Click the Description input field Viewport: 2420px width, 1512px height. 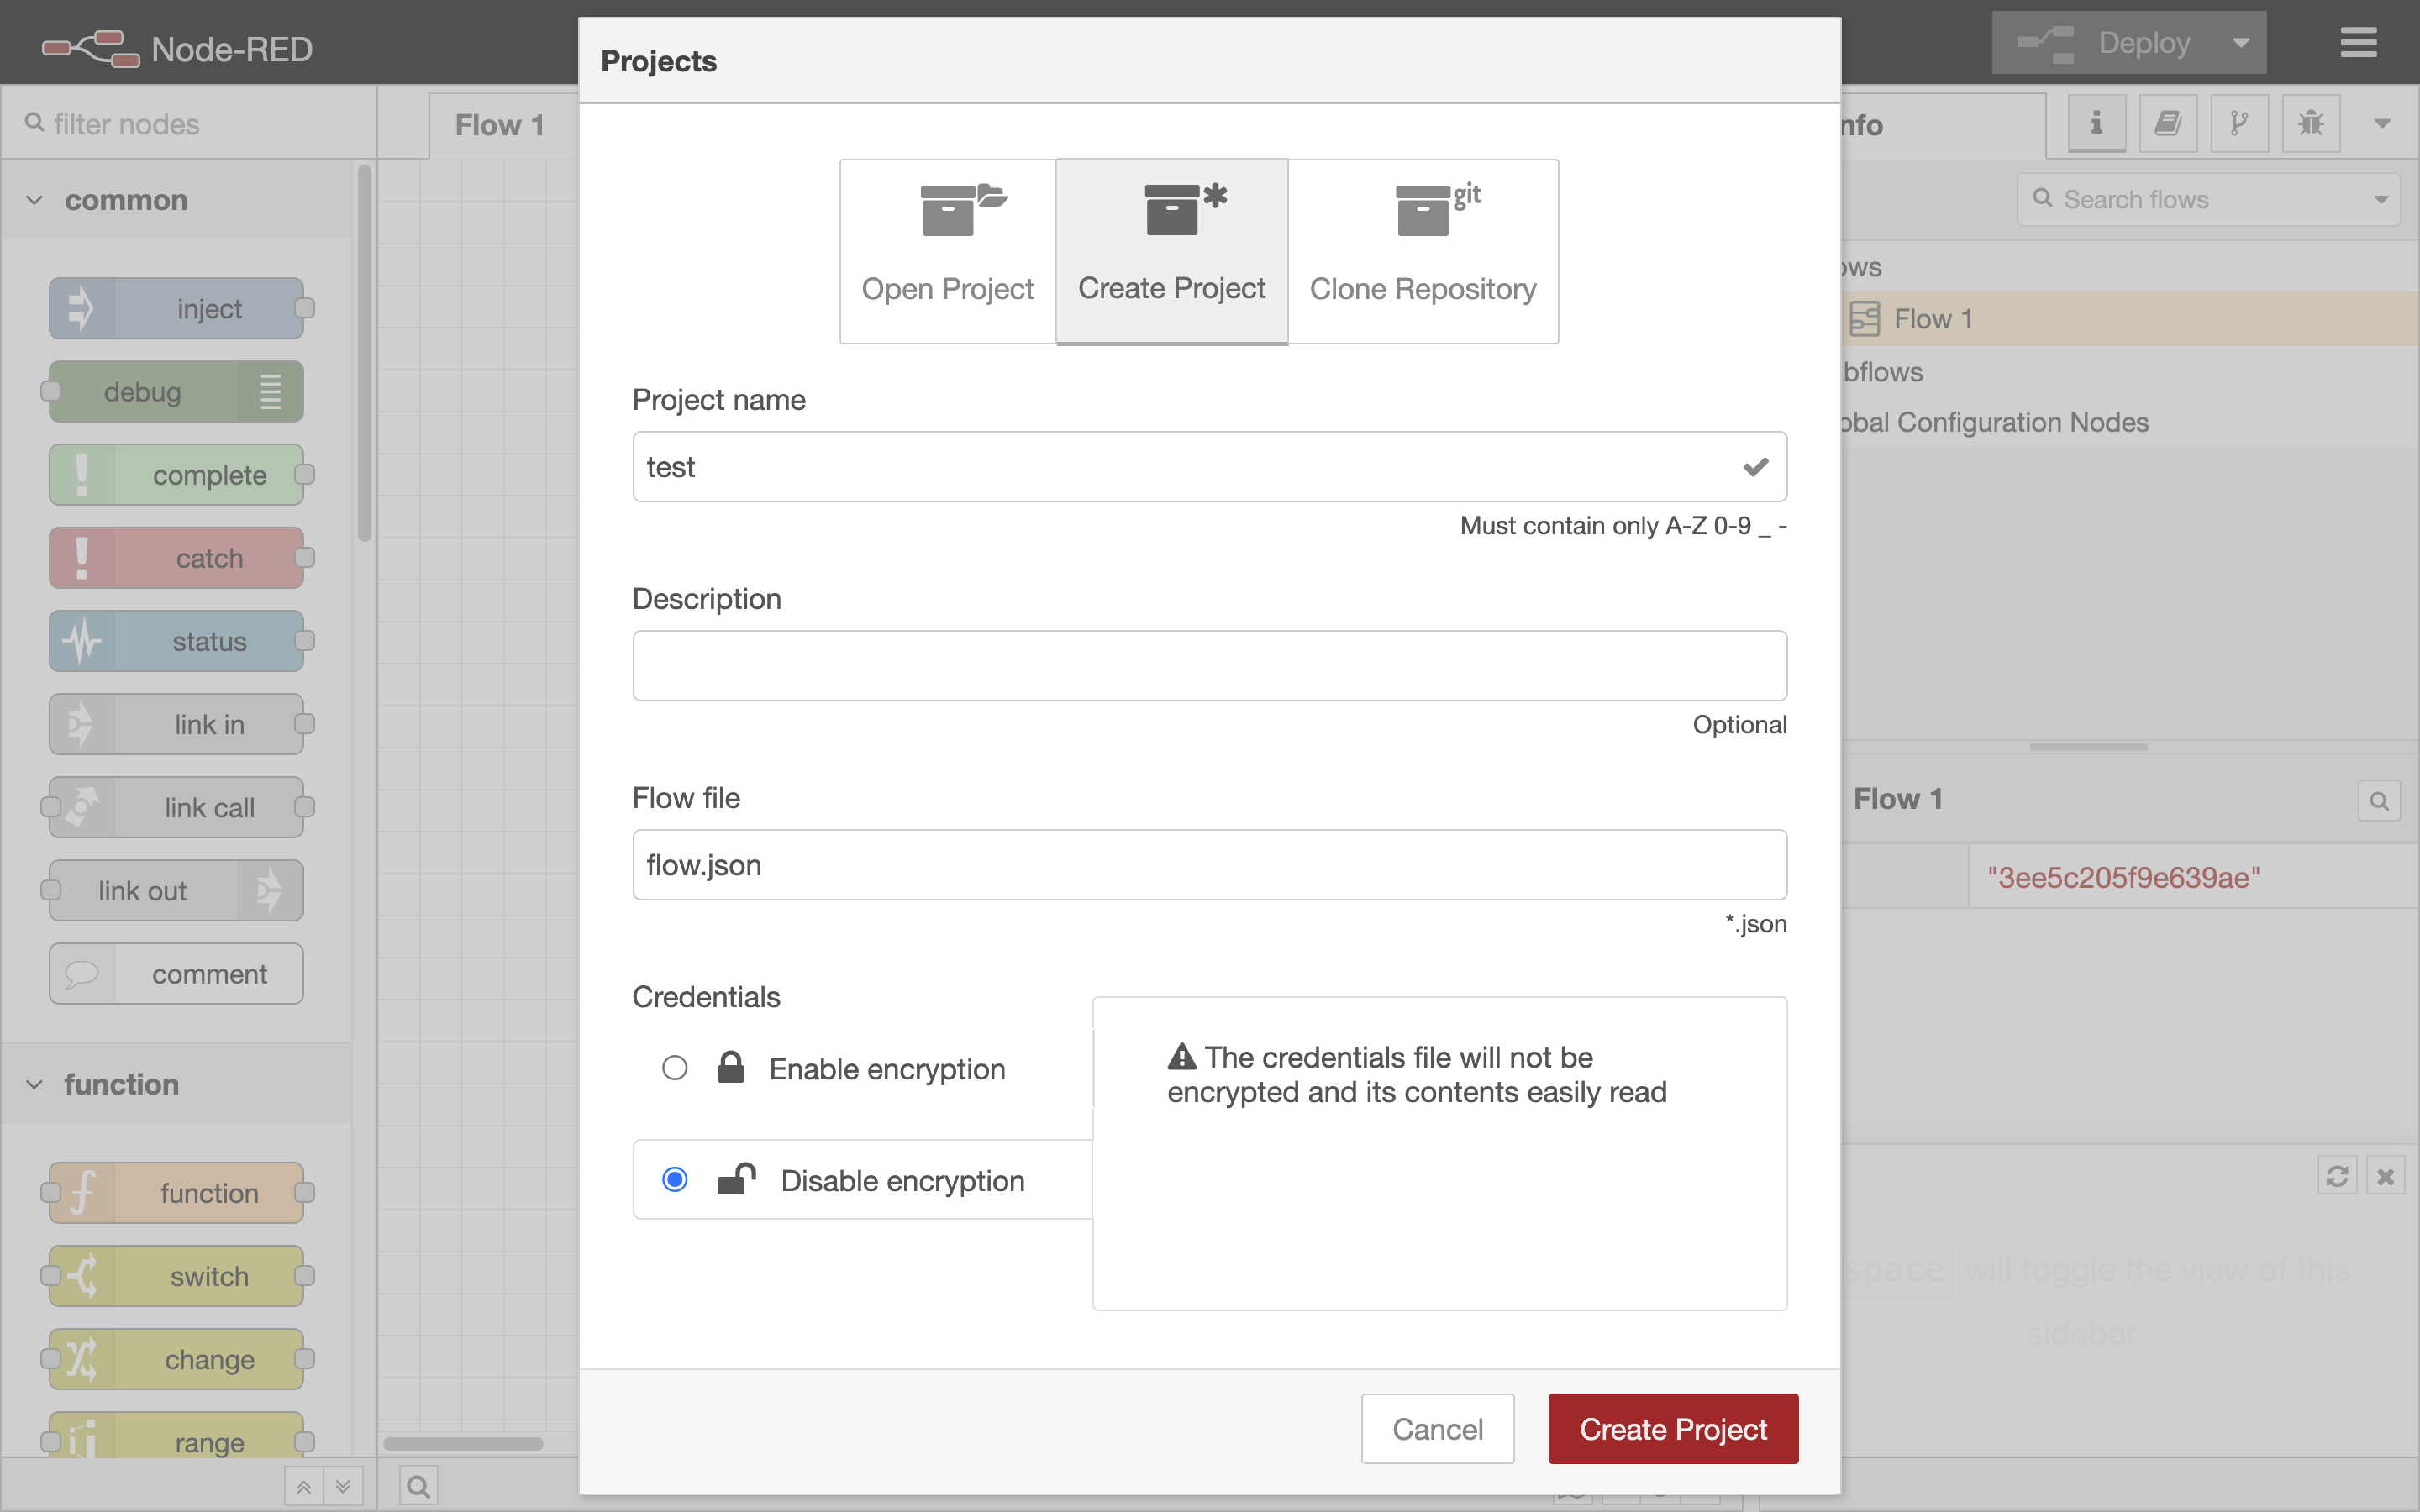[1208, 665]
